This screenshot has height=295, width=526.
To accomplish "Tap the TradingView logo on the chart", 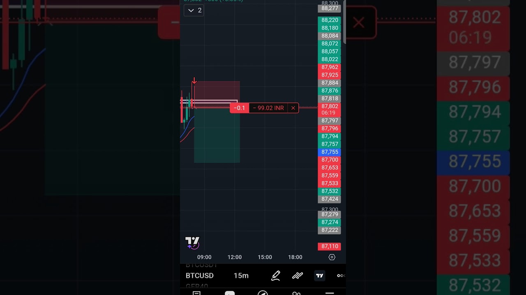I will 192,243.
